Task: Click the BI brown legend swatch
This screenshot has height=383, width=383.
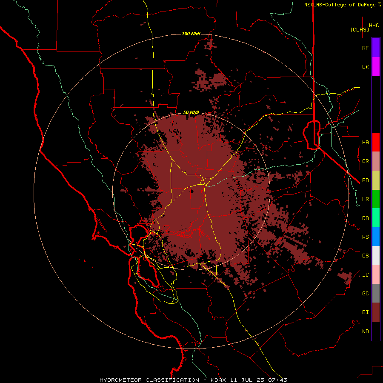Action: [376, 312]
